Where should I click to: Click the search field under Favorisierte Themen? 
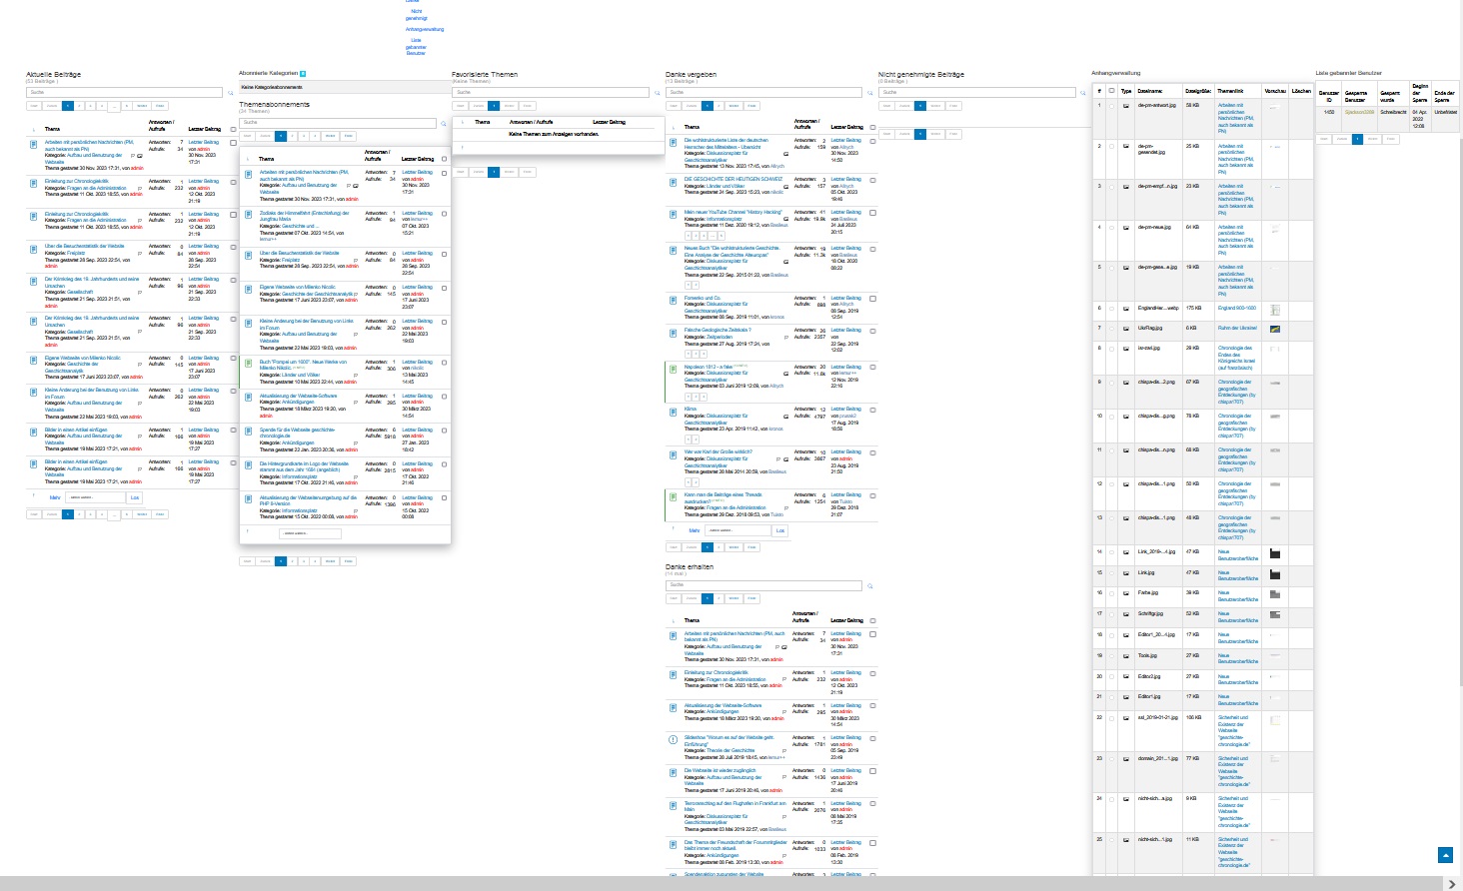tap(551, 93)
